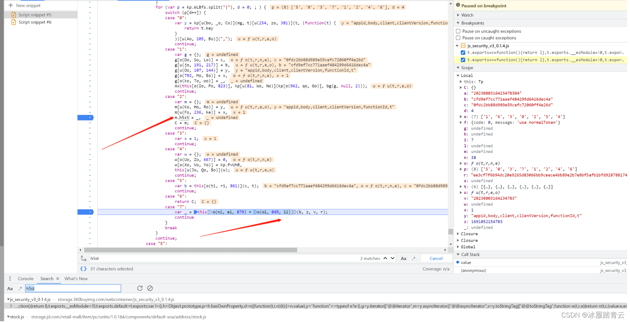Toggle match case in Search drawer

coord(10,289)
